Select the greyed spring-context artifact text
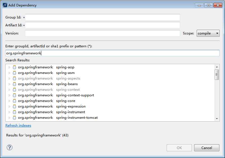Screen dimensions: 225x158 click(x=68, y=90)
